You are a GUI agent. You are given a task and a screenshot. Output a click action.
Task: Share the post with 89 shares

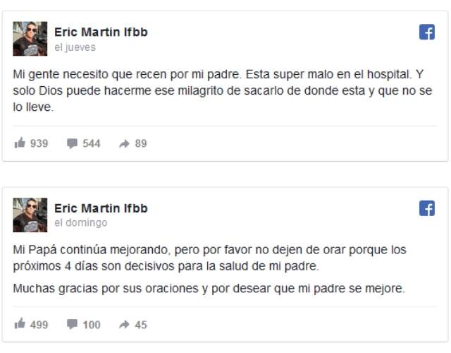124,143
